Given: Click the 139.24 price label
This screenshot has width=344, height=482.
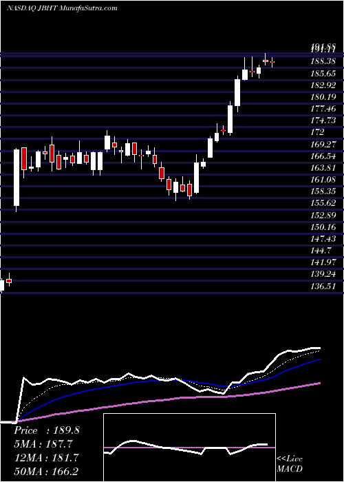Looking at the screenshot, I should [x=323, y=274].
